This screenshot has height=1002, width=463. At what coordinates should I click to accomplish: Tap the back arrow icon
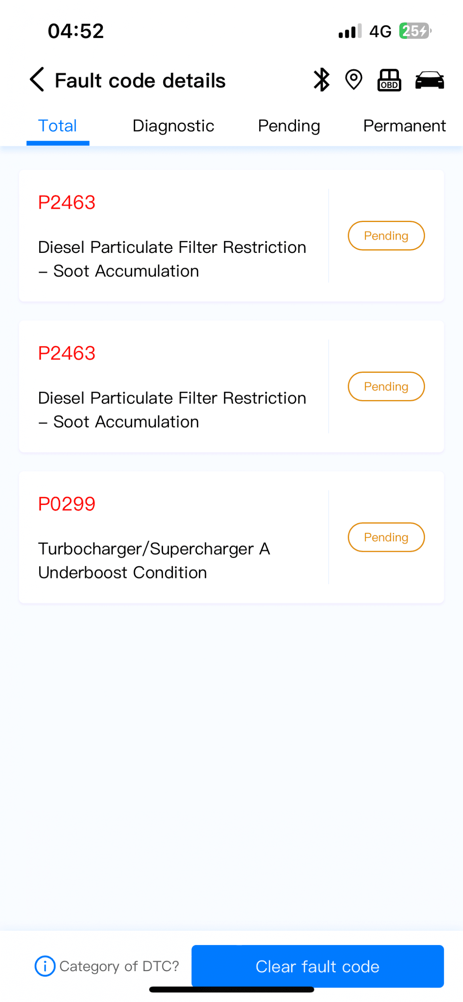tap(37, 80)
